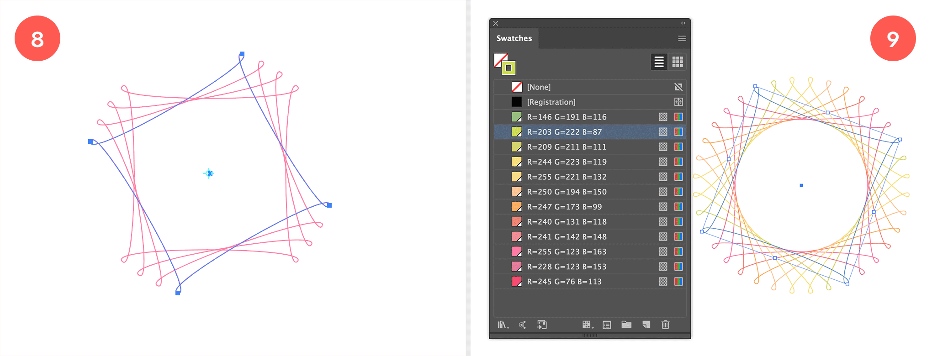Image resolution: width=932 pixels, height=356 pixels.
Task: Choose the [None] swatch
Action: click(590, 87)
